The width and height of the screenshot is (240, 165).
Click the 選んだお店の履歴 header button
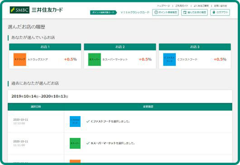(194, 12)
